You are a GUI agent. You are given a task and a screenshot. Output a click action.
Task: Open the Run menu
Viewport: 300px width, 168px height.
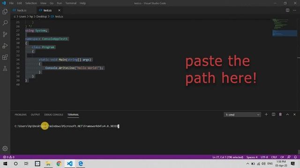coord(60,3)
